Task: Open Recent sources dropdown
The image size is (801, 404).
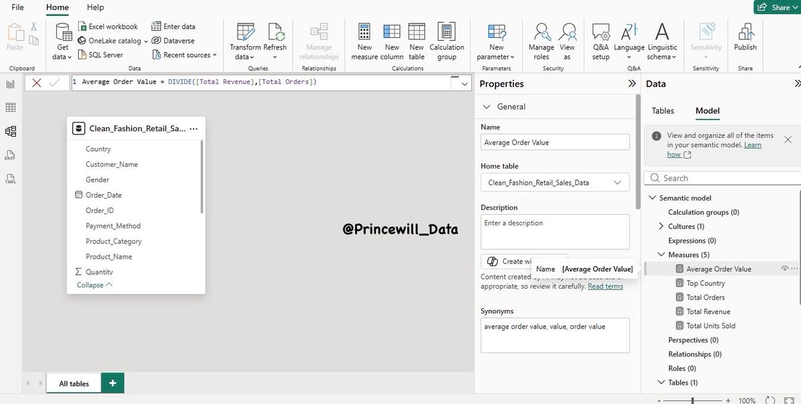Action: (x=184, y=55)
